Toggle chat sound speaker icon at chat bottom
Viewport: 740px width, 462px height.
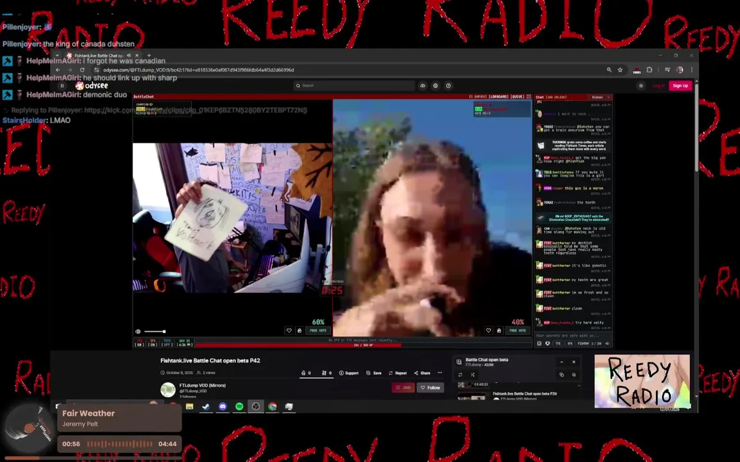click(x=607, y=343)
